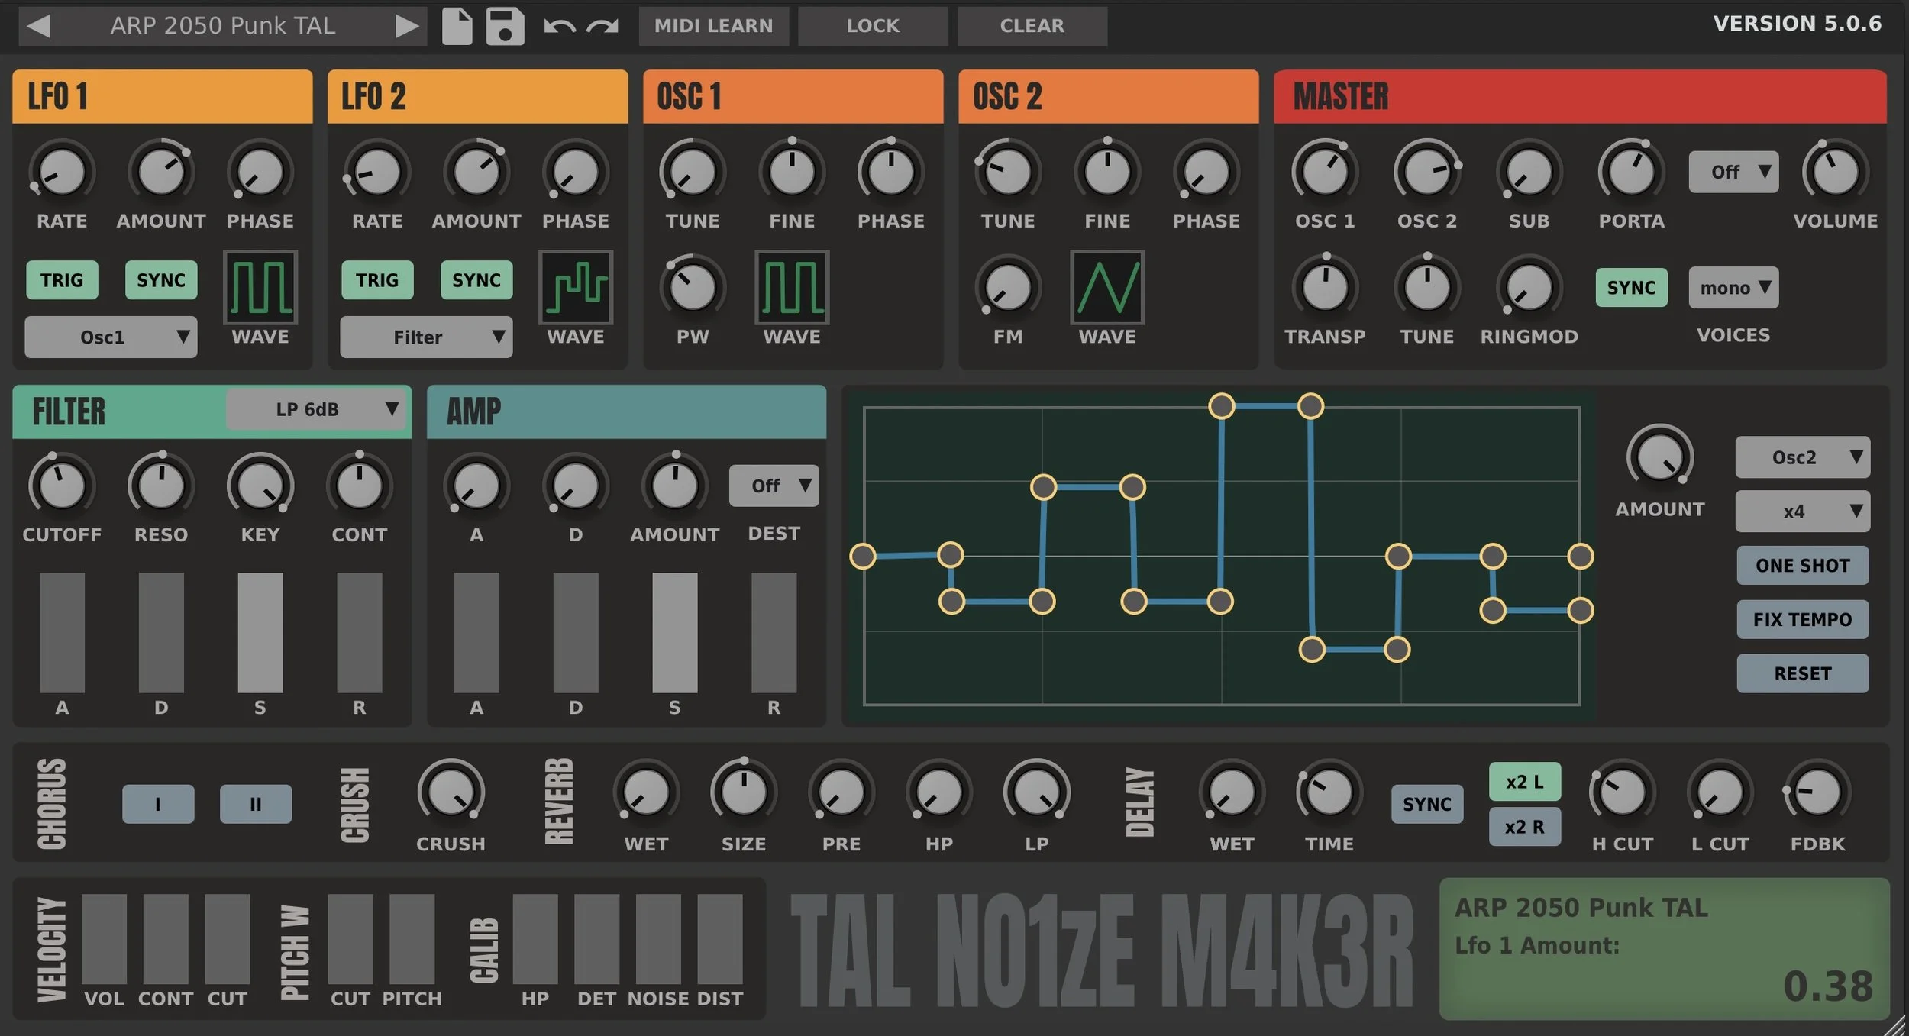This screenshot has width=1909, height=1036.
Task: Click the delay TIME knob
Action: (1329, 792)
